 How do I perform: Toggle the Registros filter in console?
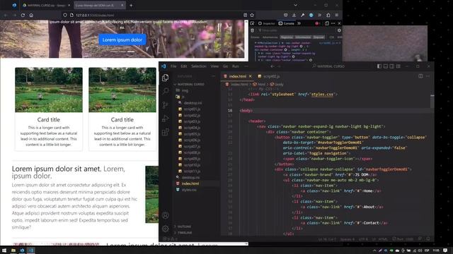pyautogui.click(x=287, y=37)
